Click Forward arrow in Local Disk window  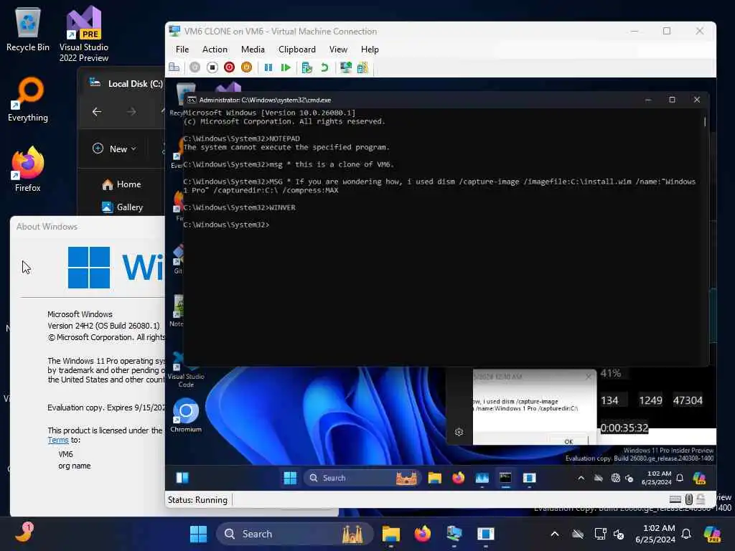click(132, 111)
